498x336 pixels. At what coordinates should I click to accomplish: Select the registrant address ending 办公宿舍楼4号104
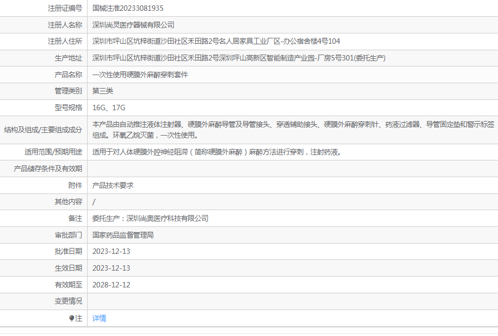click(x=216, y=41)
